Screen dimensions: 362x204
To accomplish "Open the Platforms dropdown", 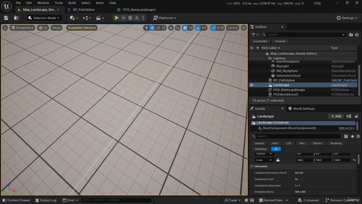I will coord(165,18).
